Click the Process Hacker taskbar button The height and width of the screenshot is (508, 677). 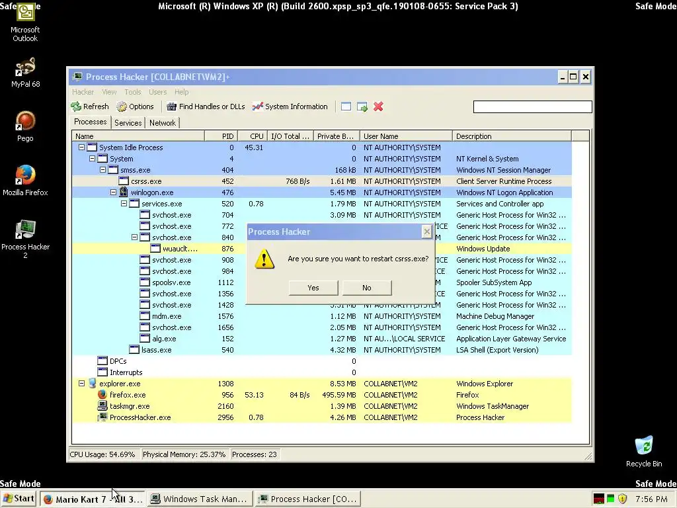pyautogui.click(x=307, y=499)
